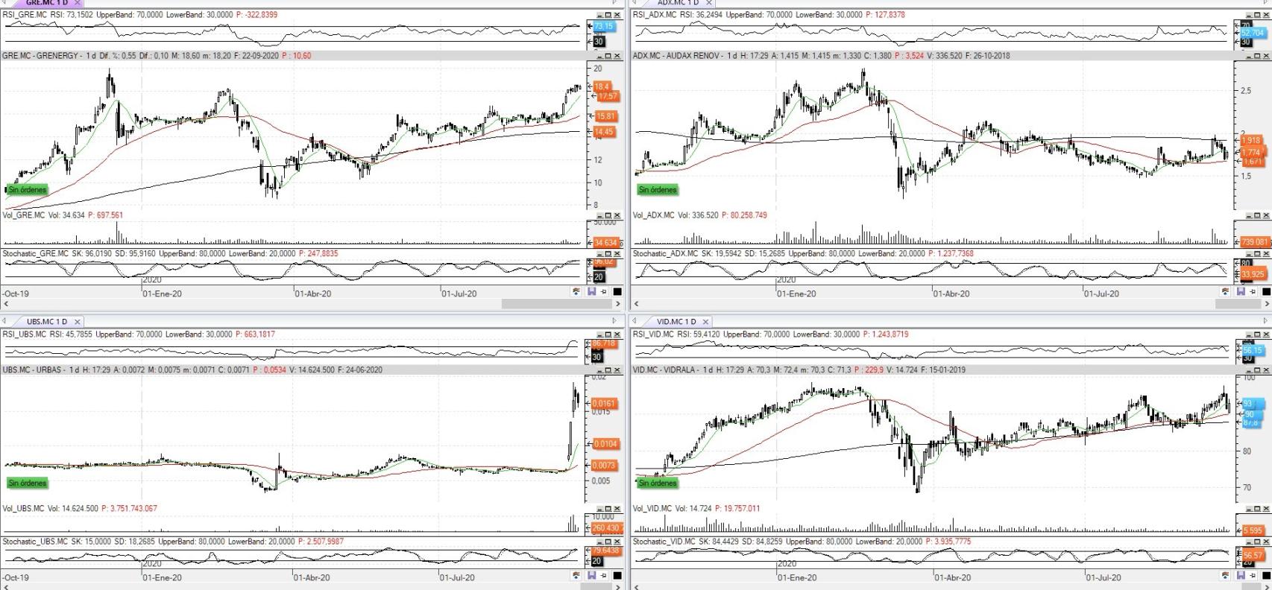Minimize the Stochastic_GRE.MC panel
This screenshot has width=1272, height=590.
[x=599, y=254]
